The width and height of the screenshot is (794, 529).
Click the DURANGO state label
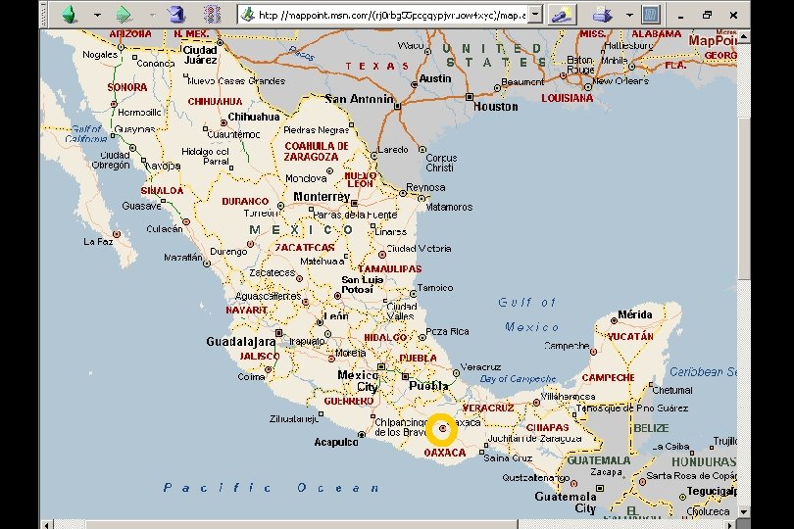pyautogui.click(x=245, y=201)
